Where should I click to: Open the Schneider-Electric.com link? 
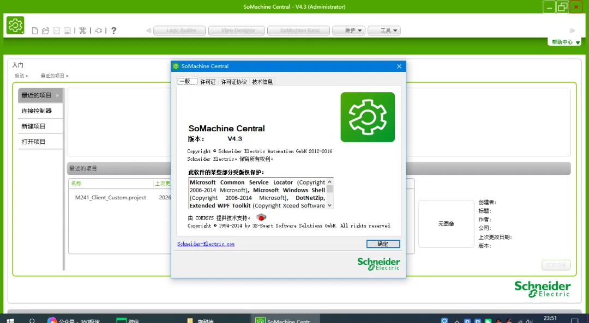point(206,244)
